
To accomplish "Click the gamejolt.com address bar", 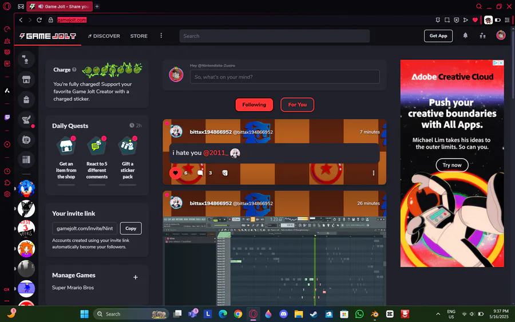I will pos(72,20).
